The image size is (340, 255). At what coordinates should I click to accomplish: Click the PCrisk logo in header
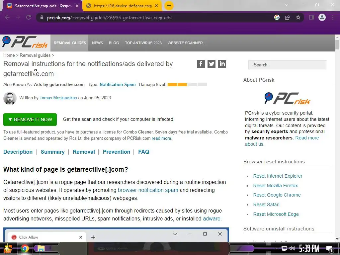pyautogui.click(x=25, y=42)
